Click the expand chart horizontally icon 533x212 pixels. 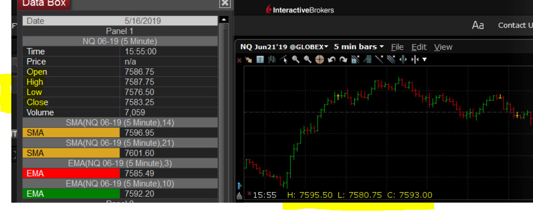(x=403, y=60)
